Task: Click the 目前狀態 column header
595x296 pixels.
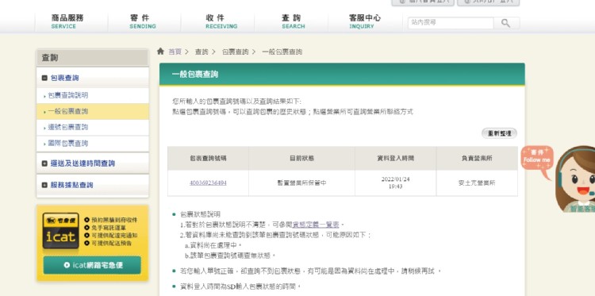Action: coord(301,158)
